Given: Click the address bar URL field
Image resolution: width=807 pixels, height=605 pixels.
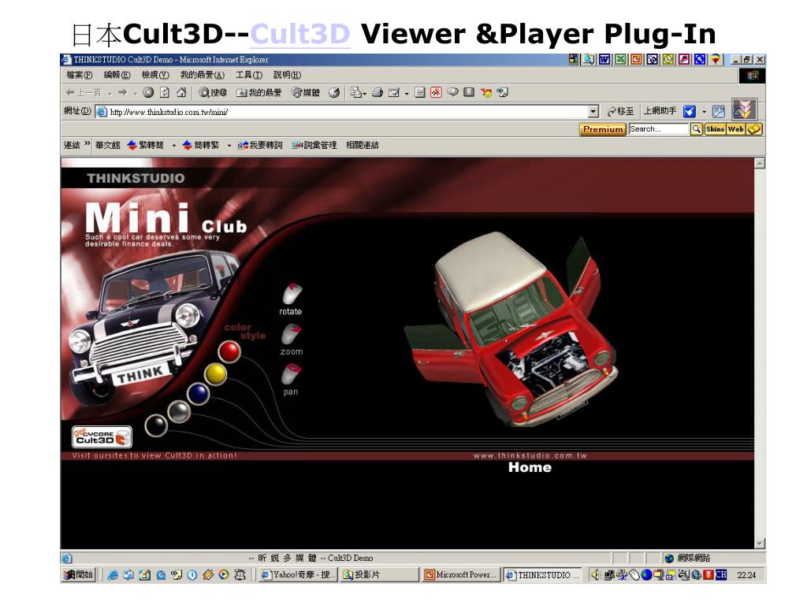Looking at the screenshot, I should coord(342,112).
